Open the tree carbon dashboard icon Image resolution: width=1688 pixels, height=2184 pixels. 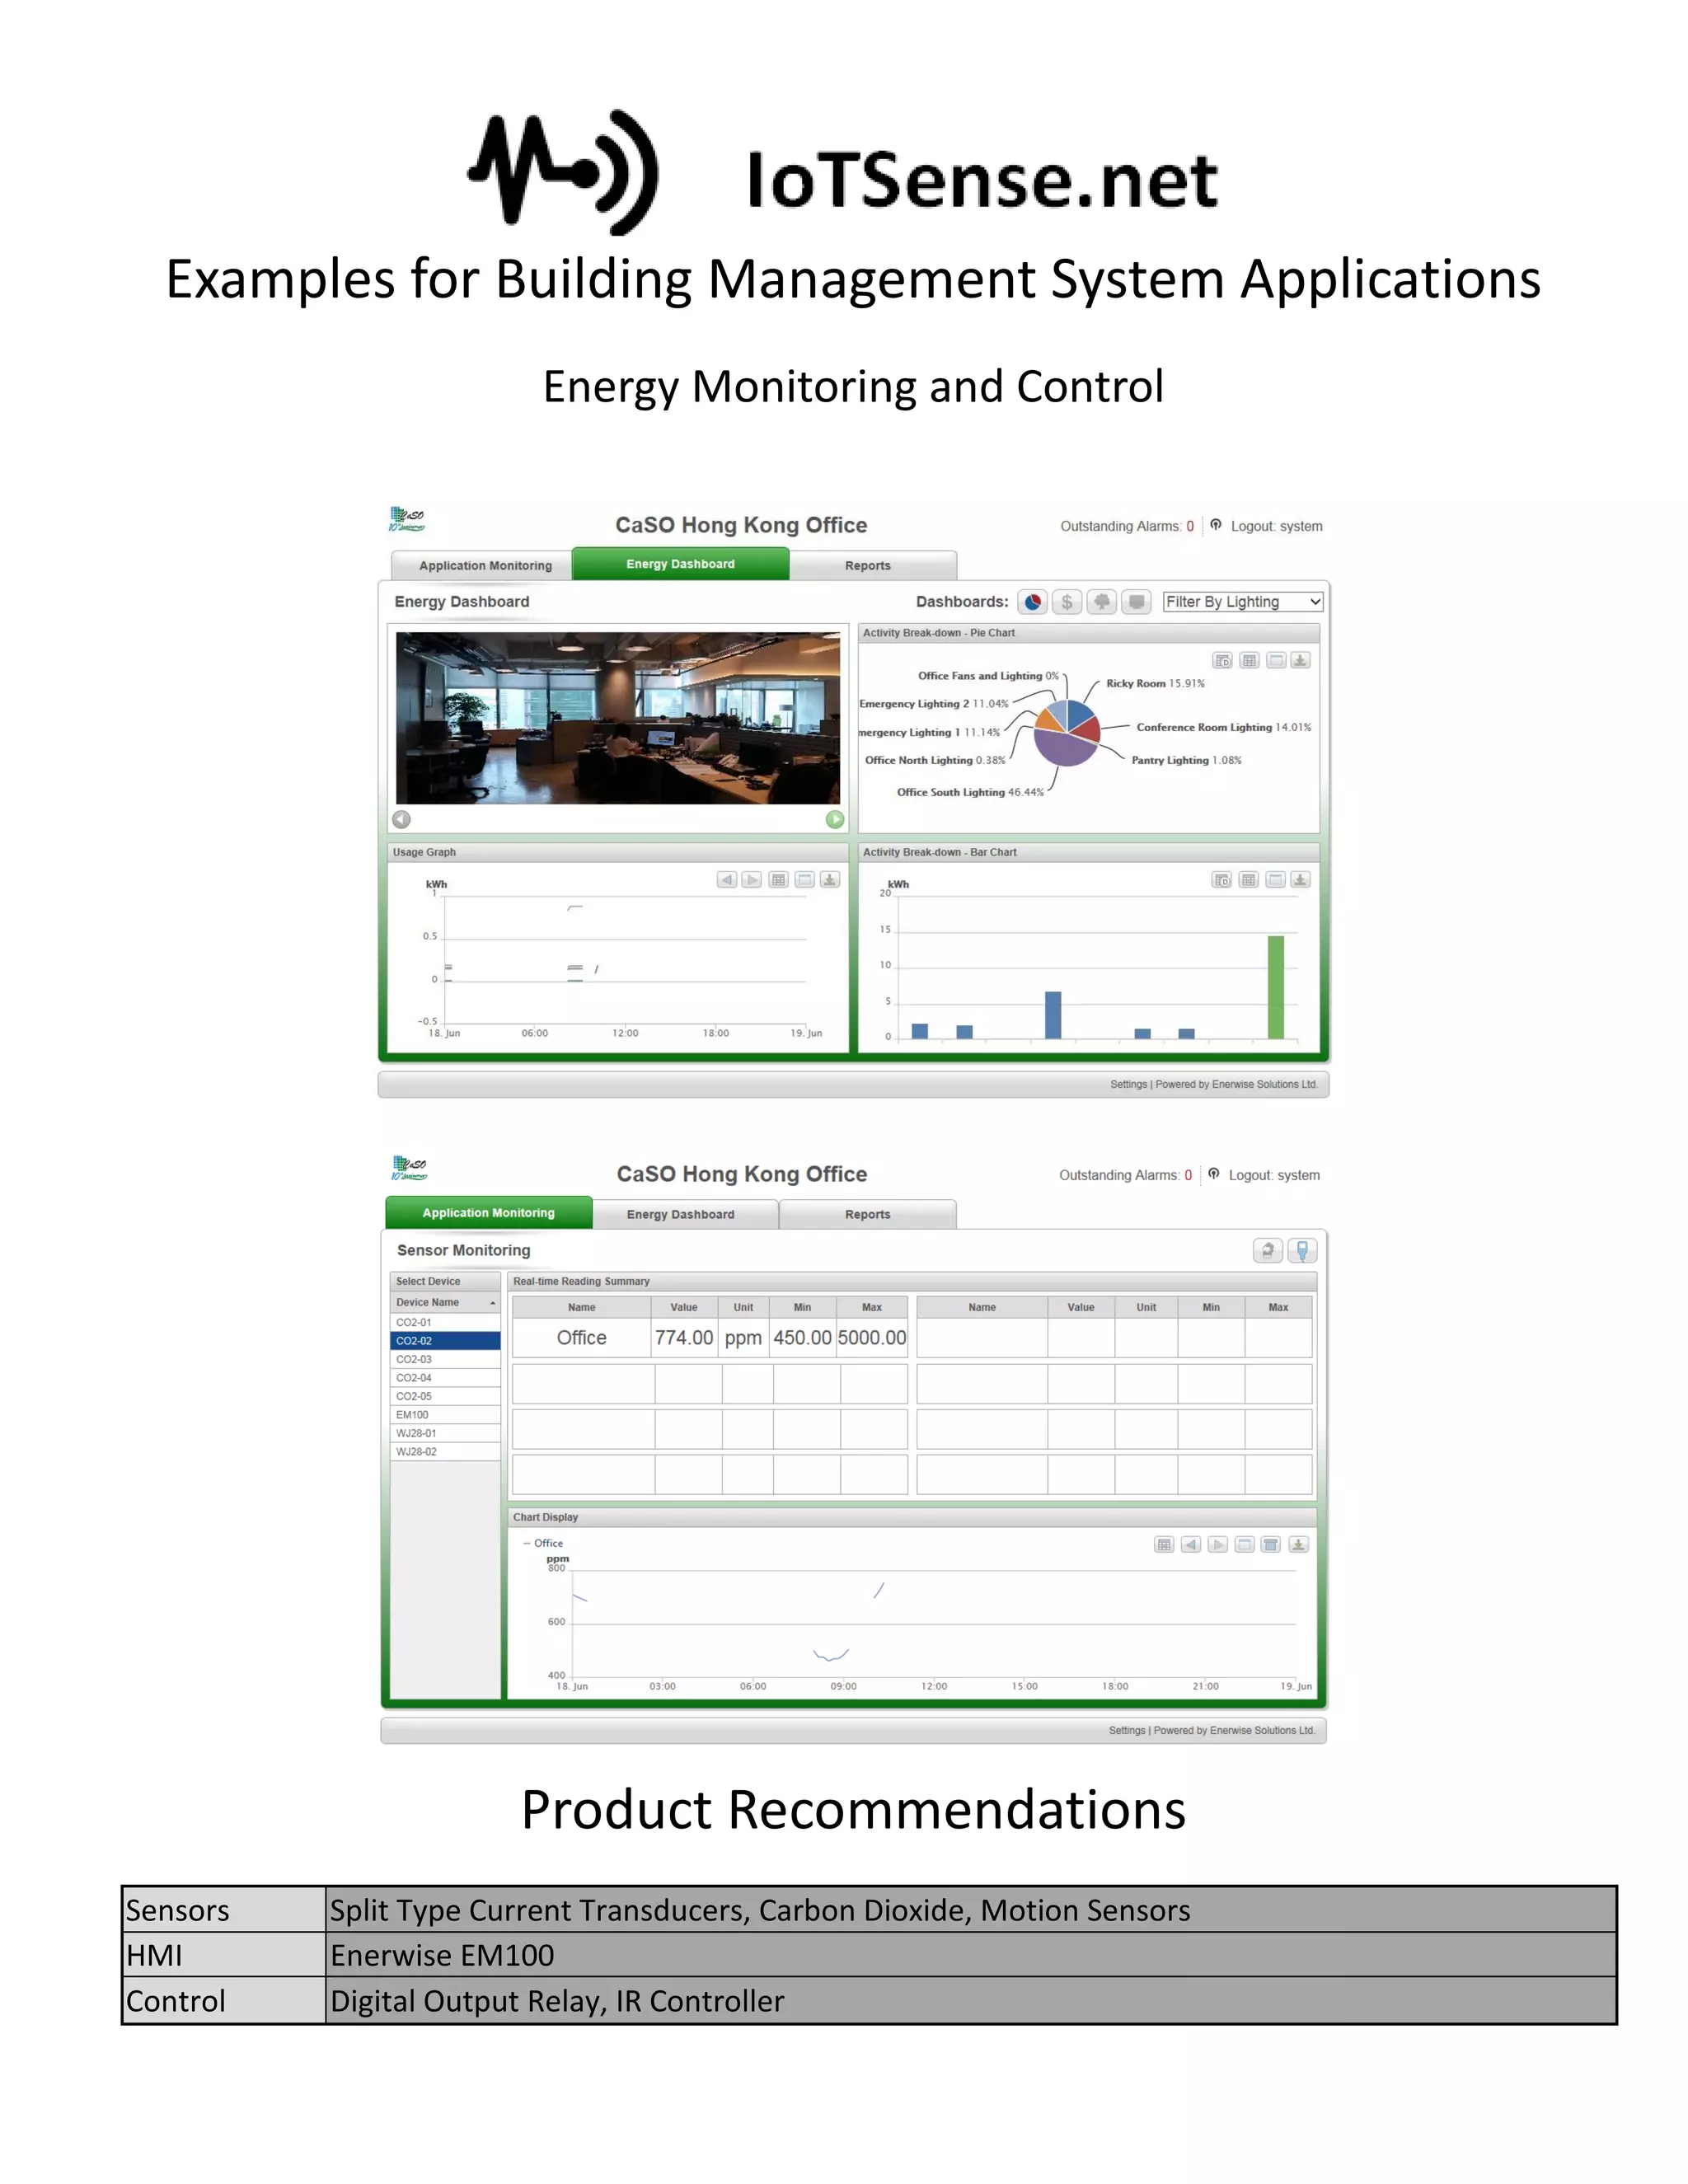click(1102, 602)
